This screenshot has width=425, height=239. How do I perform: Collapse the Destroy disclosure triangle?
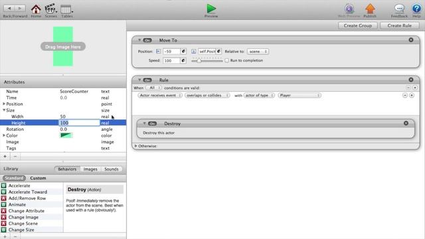[x=145, y=123]
